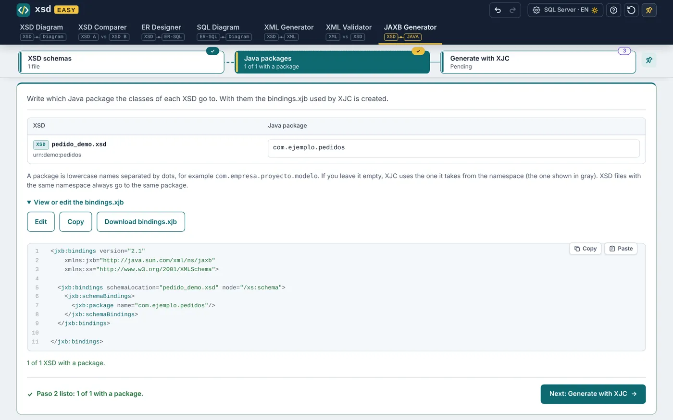Open the XSD Diagram tab
The height and width of the screenshot is (420, 673).
point(43,32)
